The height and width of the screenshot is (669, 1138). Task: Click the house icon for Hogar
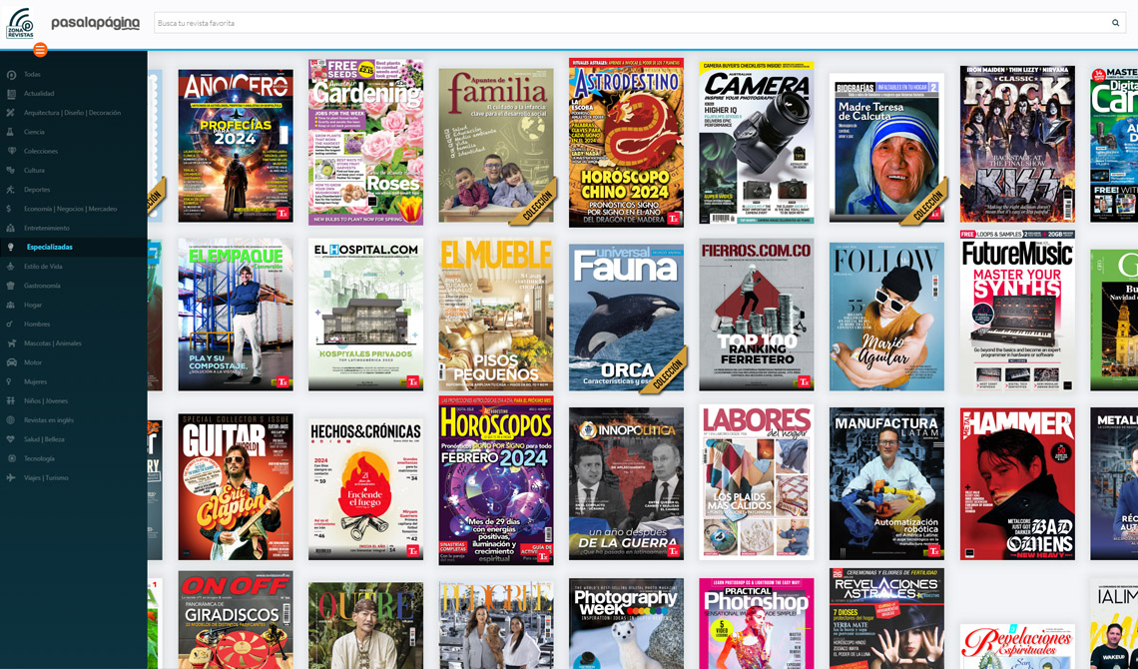[11, 305]
